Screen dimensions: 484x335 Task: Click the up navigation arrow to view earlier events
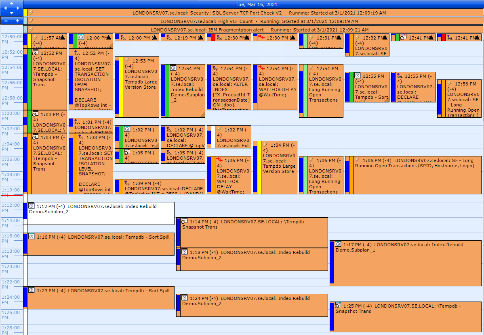11,2
